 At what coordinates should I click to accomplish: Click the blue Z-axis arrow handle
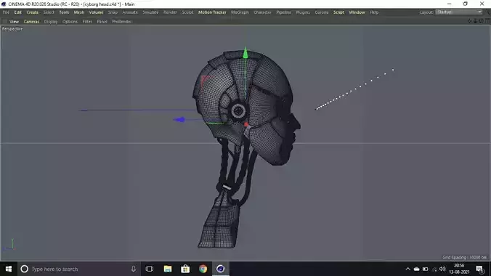pyautogui.click(x=179, y=119)
